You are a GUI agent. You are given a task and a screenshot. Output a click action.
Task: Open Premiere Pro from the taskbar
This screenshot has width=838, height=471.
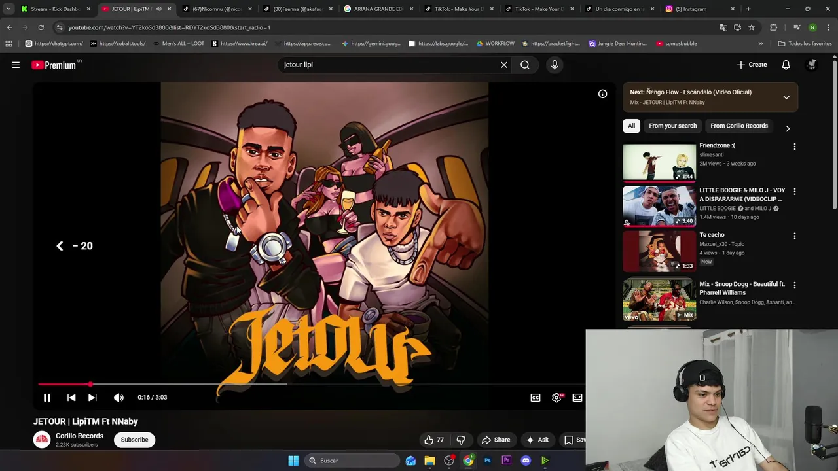click(x=506, y=461)
